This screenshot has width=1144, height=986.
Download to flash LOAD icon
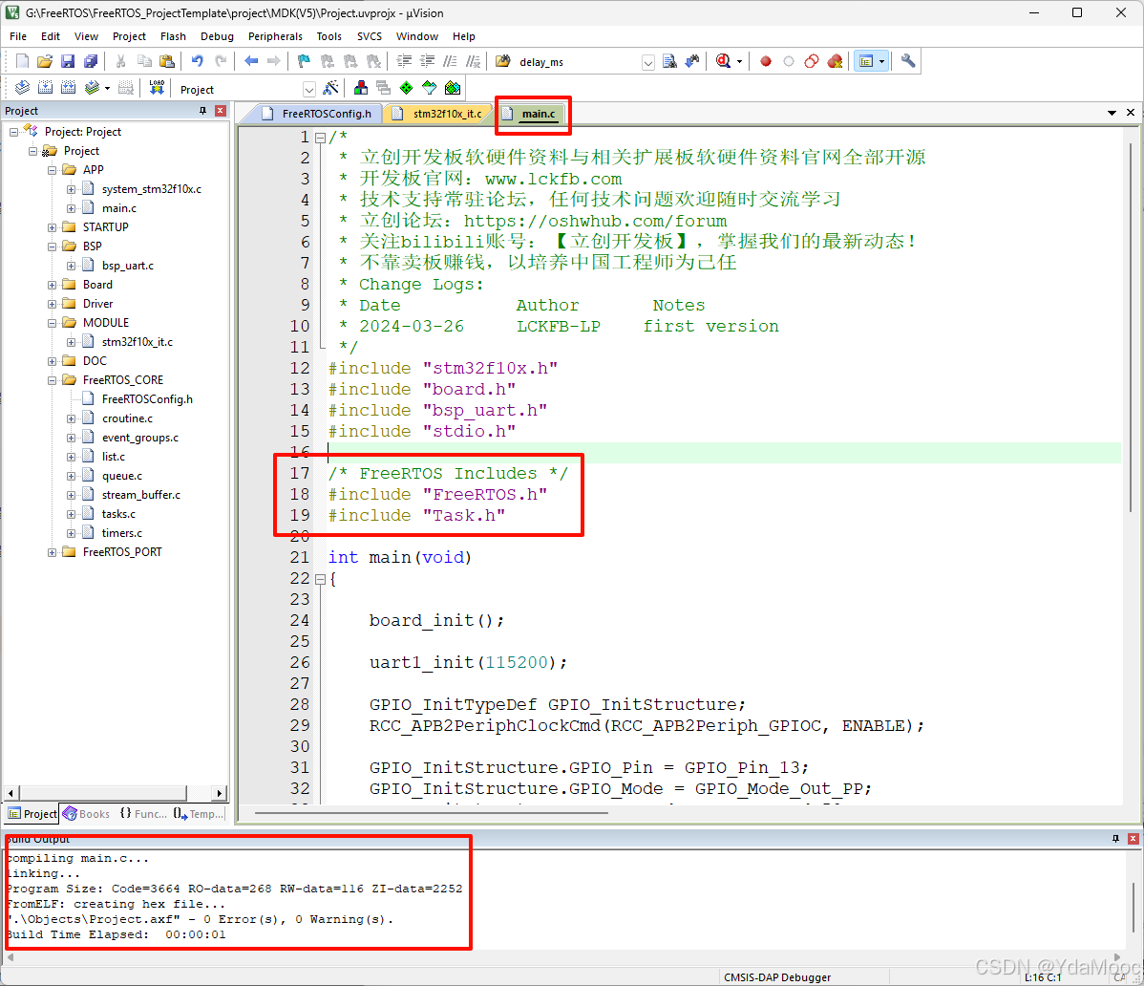click(x=157, y=88)
